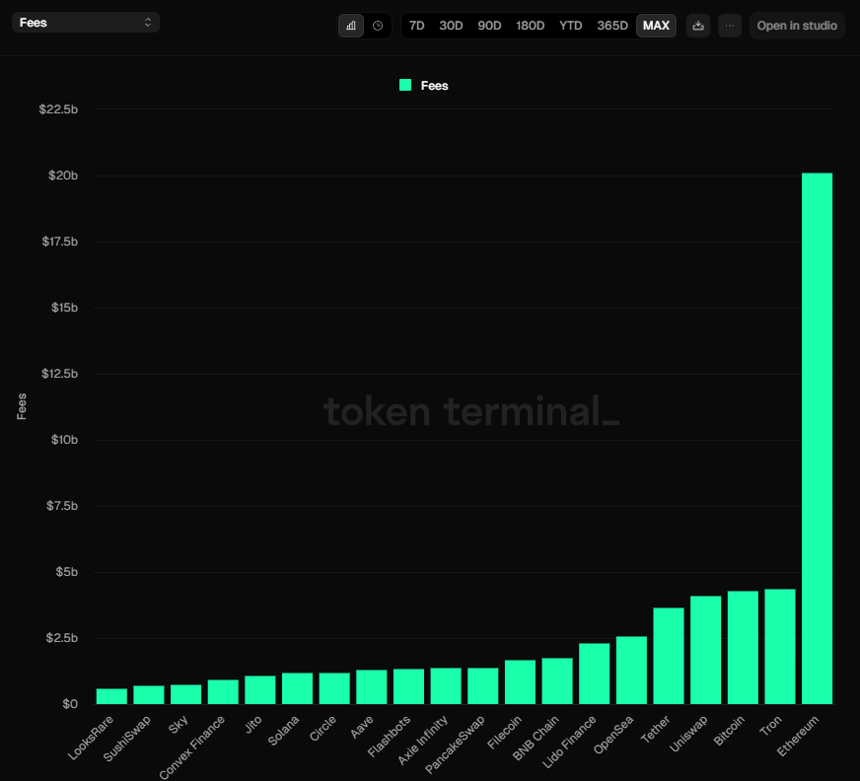Expand the Fees selector menu
This screenshot has width=860, height=781.
86,20
